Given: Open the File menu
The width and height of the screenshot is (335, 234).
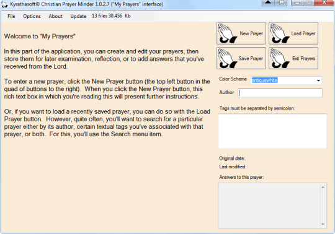Looking at the screenshot, I should pyautogui.click(x=11, y=16).
